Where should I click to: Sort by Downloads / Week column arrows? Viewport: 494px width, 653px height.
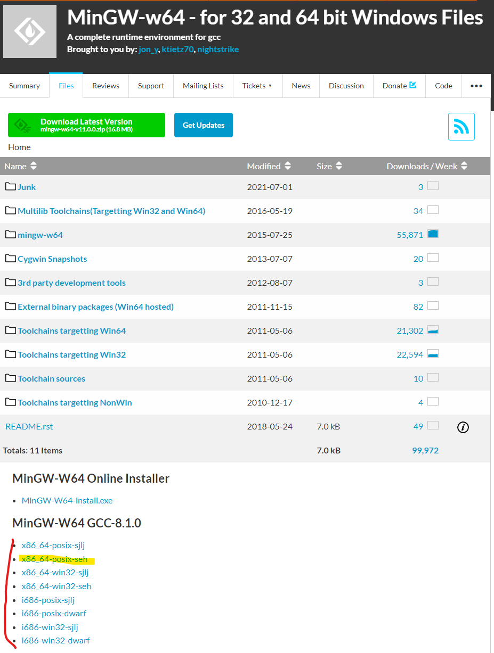[x=464, y=166]
